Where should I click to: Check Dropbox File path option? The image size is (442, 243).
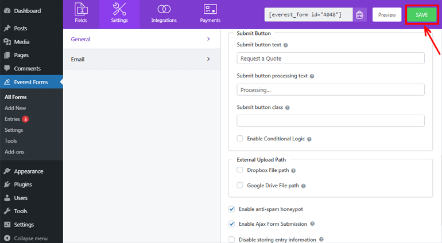pyautogui.click(x=240, y=170)
